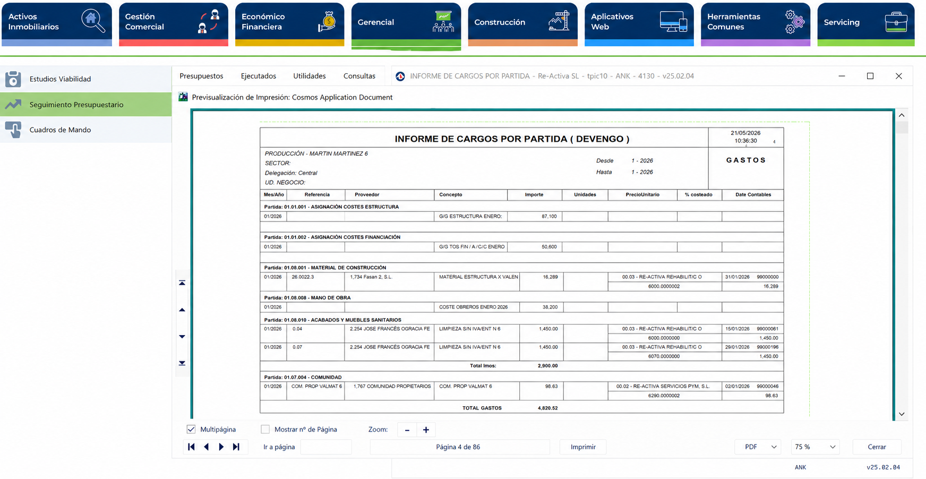This screenshot has width=926, height=479.
Task: Jump to bottom of preview page
Action: 182,363
